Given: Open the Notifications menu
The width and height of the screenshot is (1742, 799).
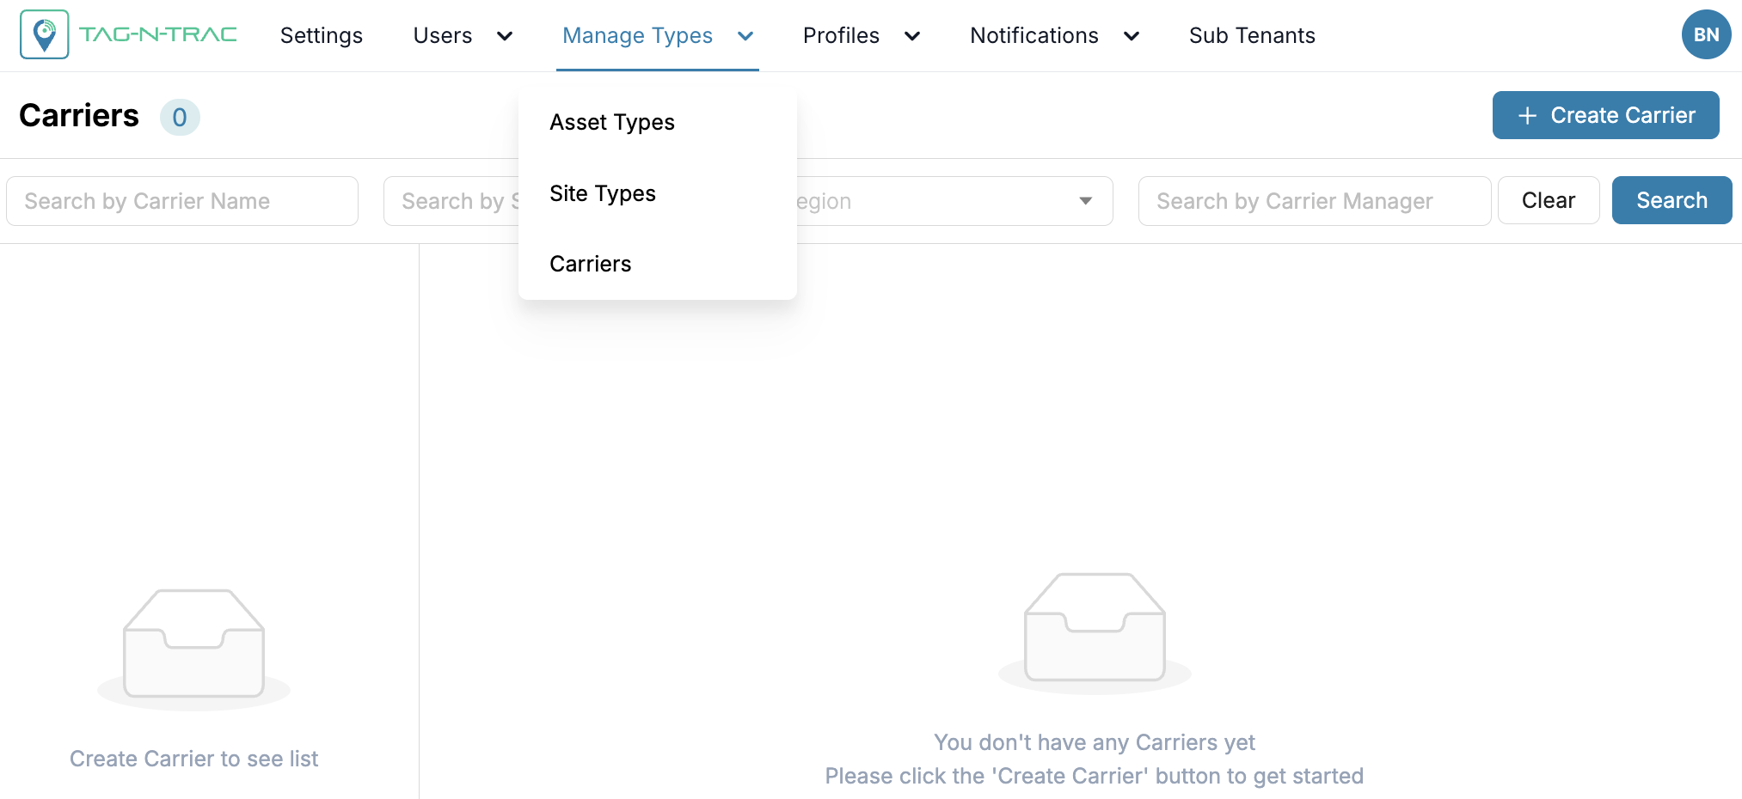Looking at the screenshot, I should [1034, 35].
